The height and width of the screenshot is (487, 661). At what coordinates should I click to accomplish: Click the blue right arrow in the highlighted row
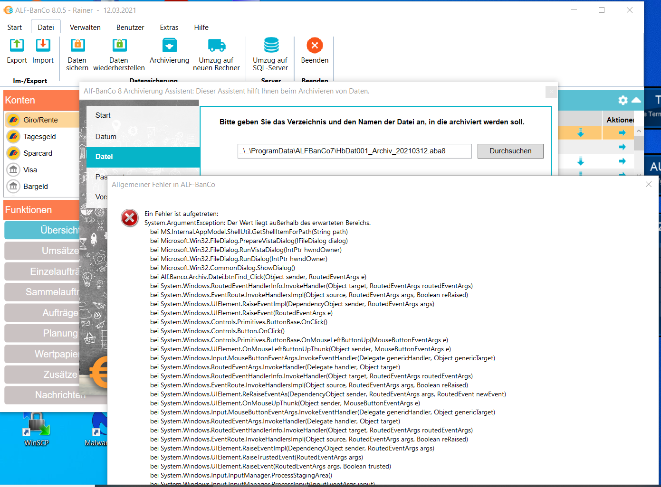tap(622, 133)
